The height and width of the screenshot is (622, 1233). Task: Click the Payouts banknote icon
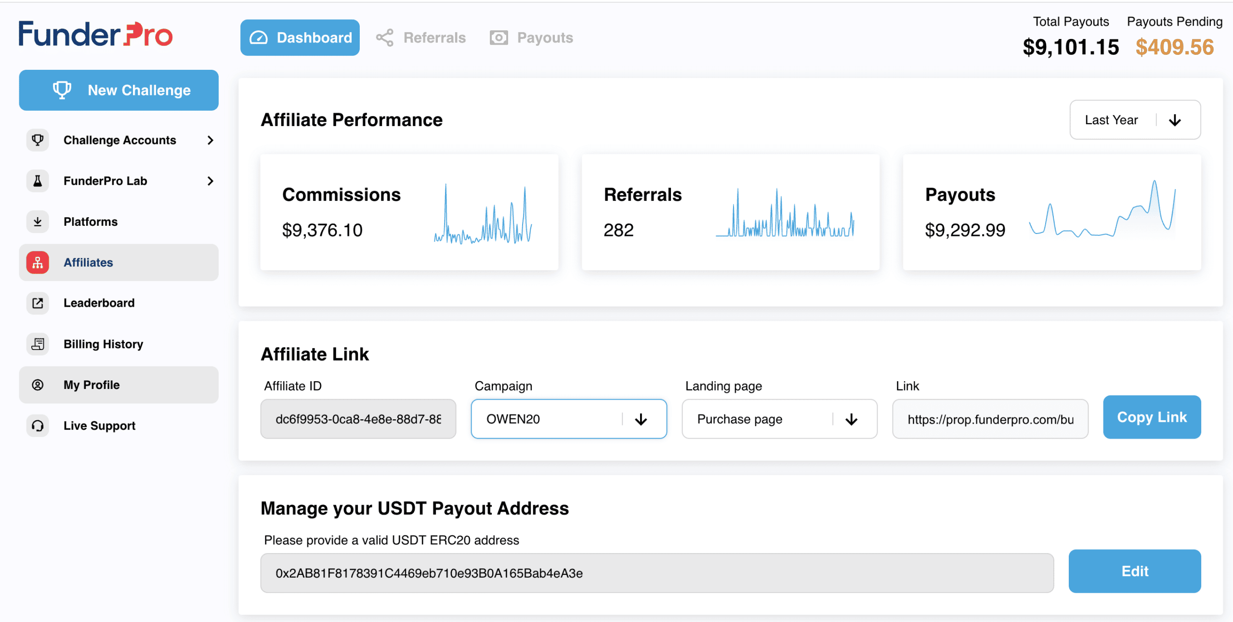tap(499, 38)
